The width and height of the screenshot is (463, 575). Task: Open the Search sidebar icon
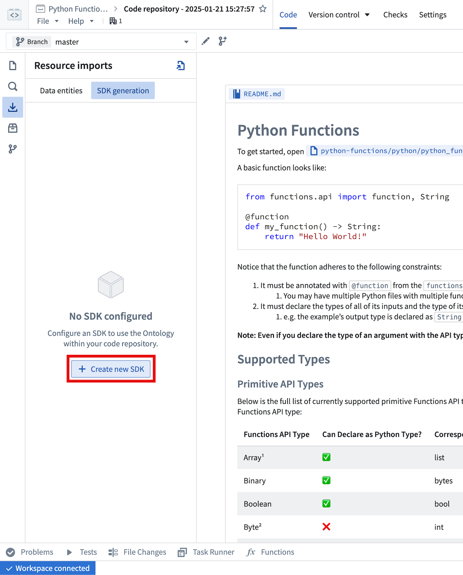coord(13,86)
